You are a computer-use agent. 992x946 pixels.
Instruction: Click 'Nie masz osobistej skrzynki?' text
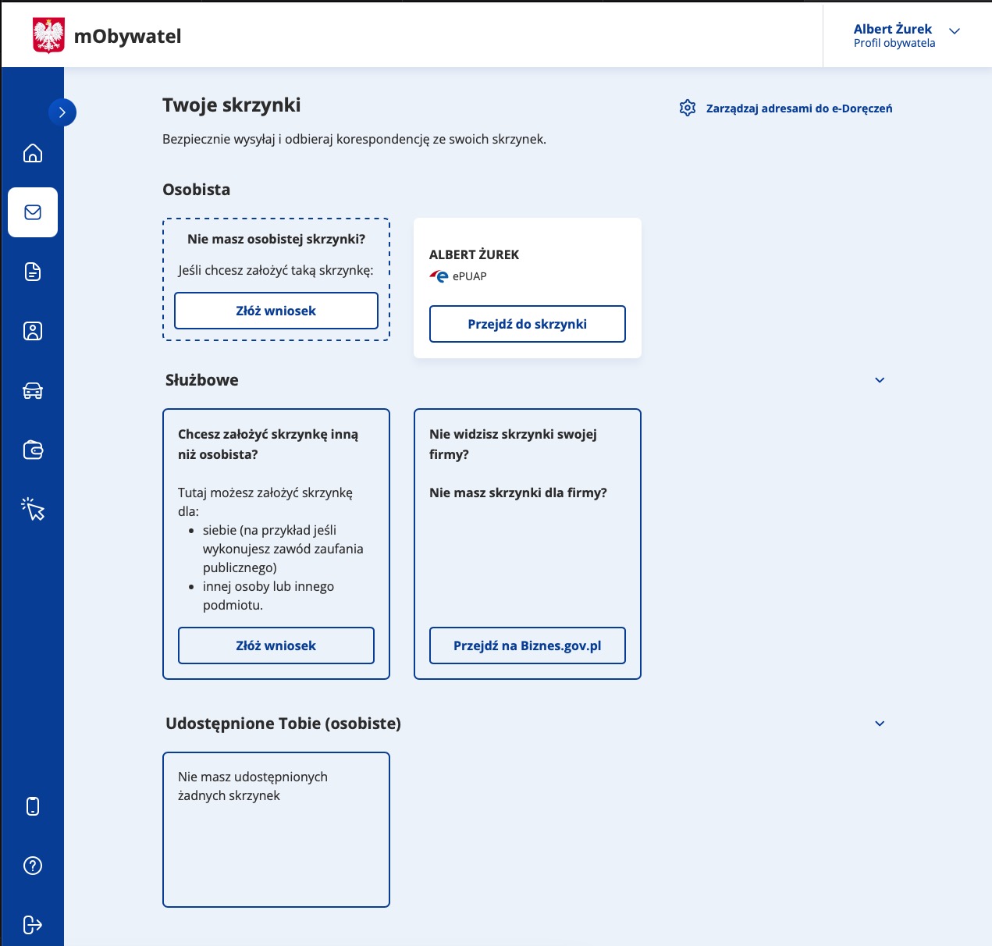(276, 239)
